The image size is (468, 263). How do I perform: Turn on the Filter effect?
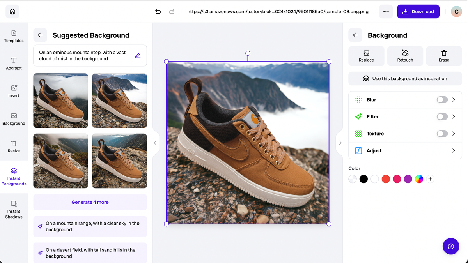(442, 116)
